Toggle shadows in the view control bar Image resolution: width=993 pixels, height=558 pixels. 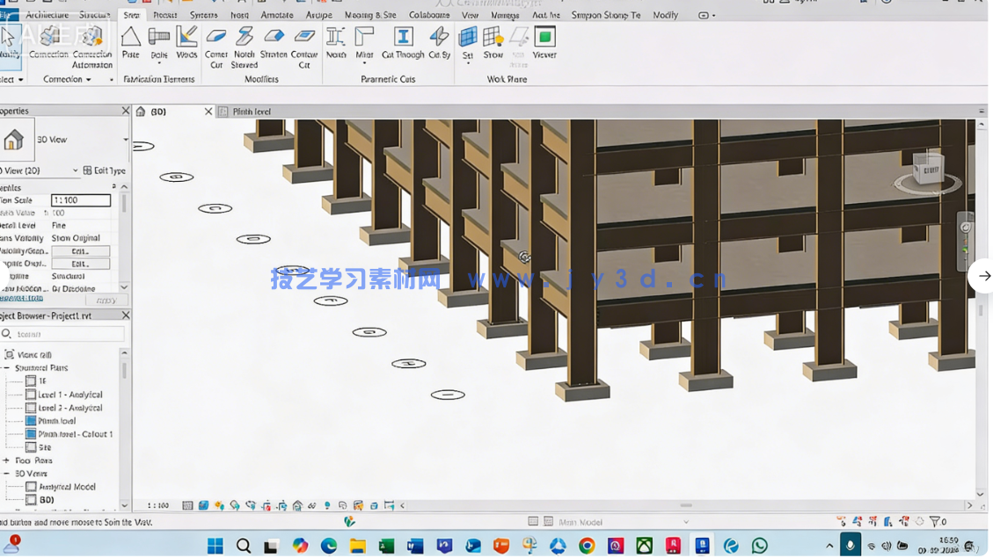[235, 504]
